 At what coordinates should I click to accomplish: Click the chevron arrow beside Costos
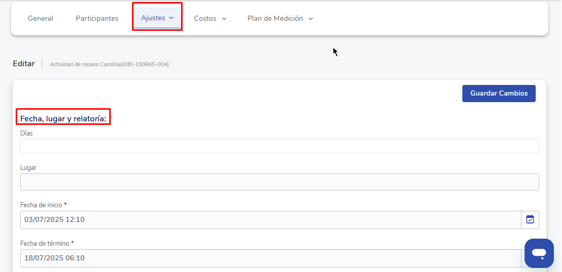pos(224,19)
